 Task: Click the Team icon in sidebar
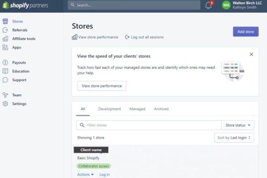click(5, 95)
